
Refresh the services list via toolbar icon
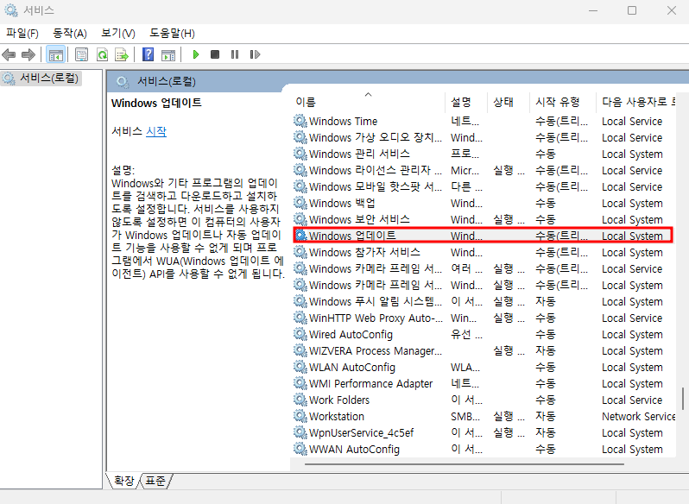103,54
